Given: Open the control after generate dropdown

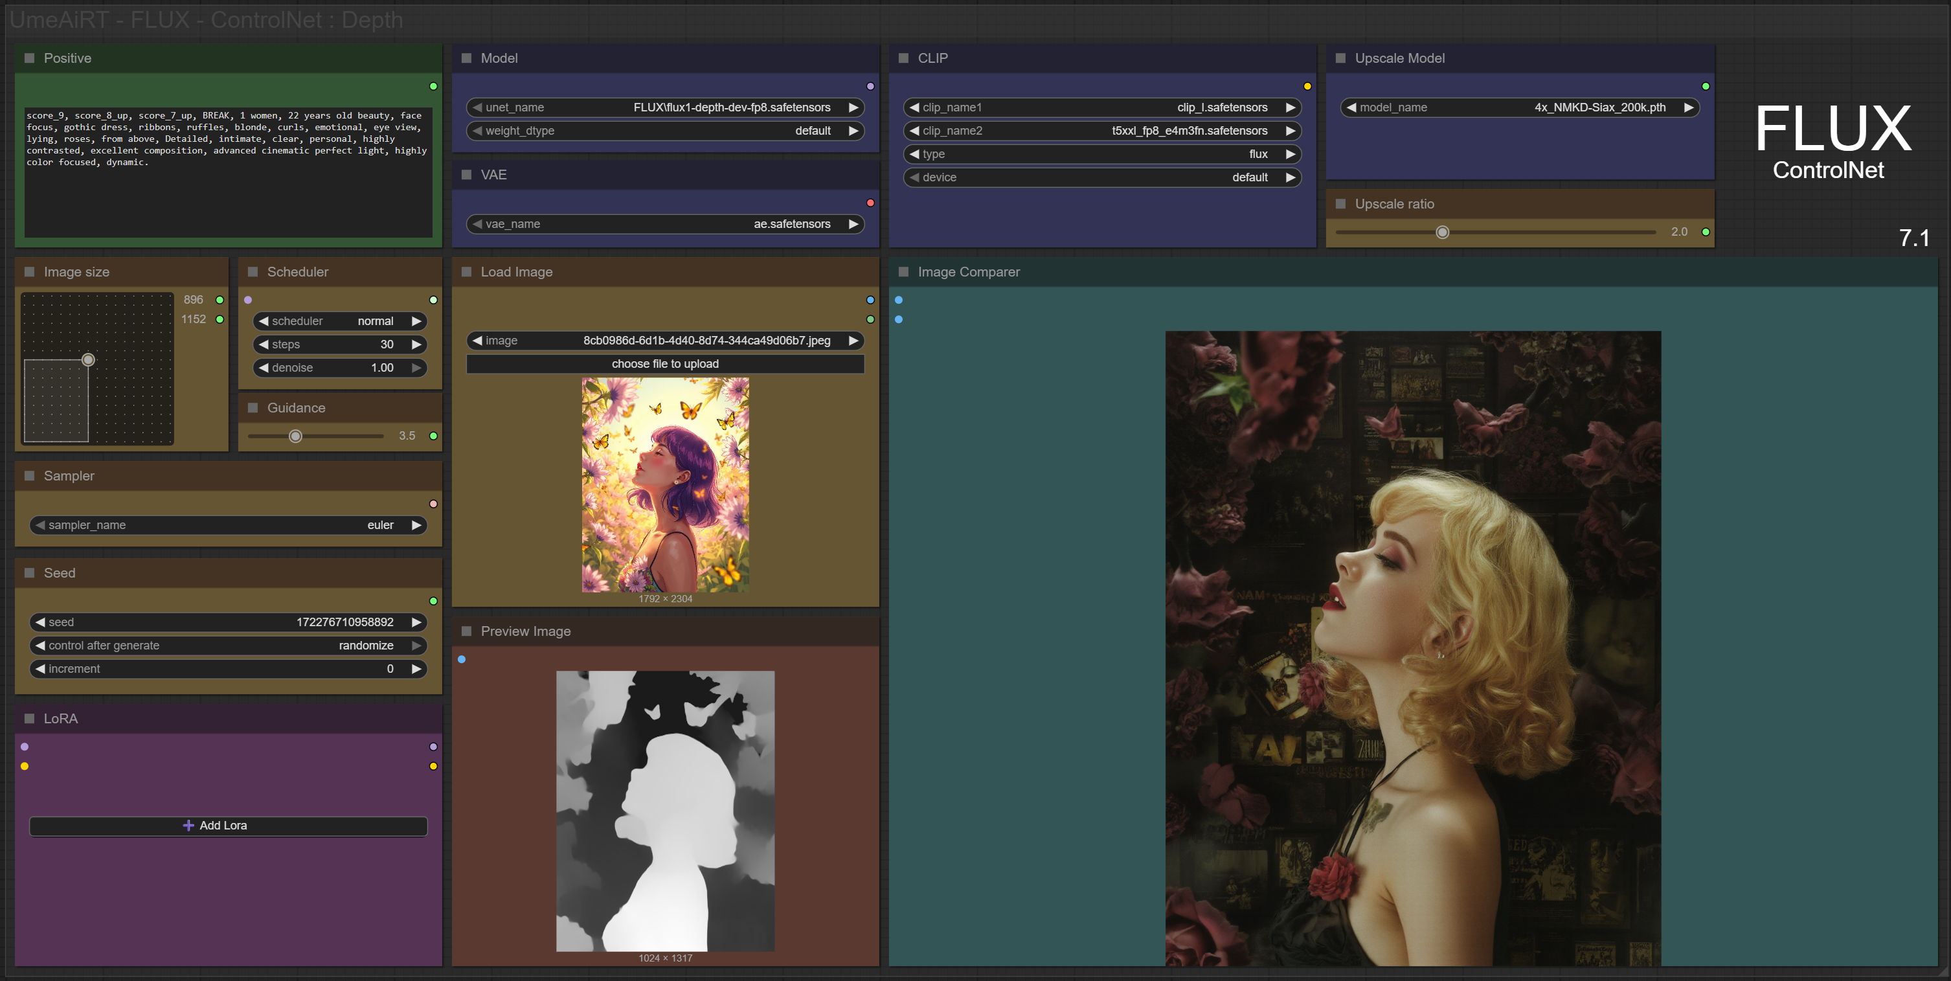Looking at the screenshot, I should tap(227, 646).
